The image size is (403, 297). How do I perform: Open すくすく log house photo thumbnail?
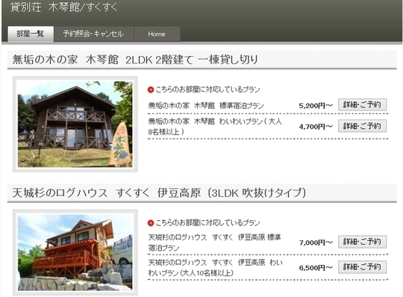click(75, 252)
